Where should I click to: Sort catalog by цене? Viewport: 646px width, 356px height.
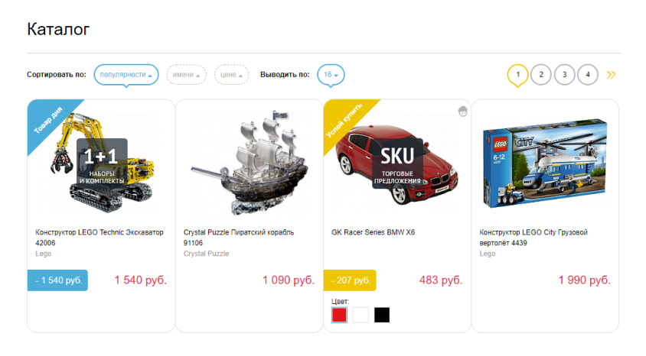[x=232, y=75]
